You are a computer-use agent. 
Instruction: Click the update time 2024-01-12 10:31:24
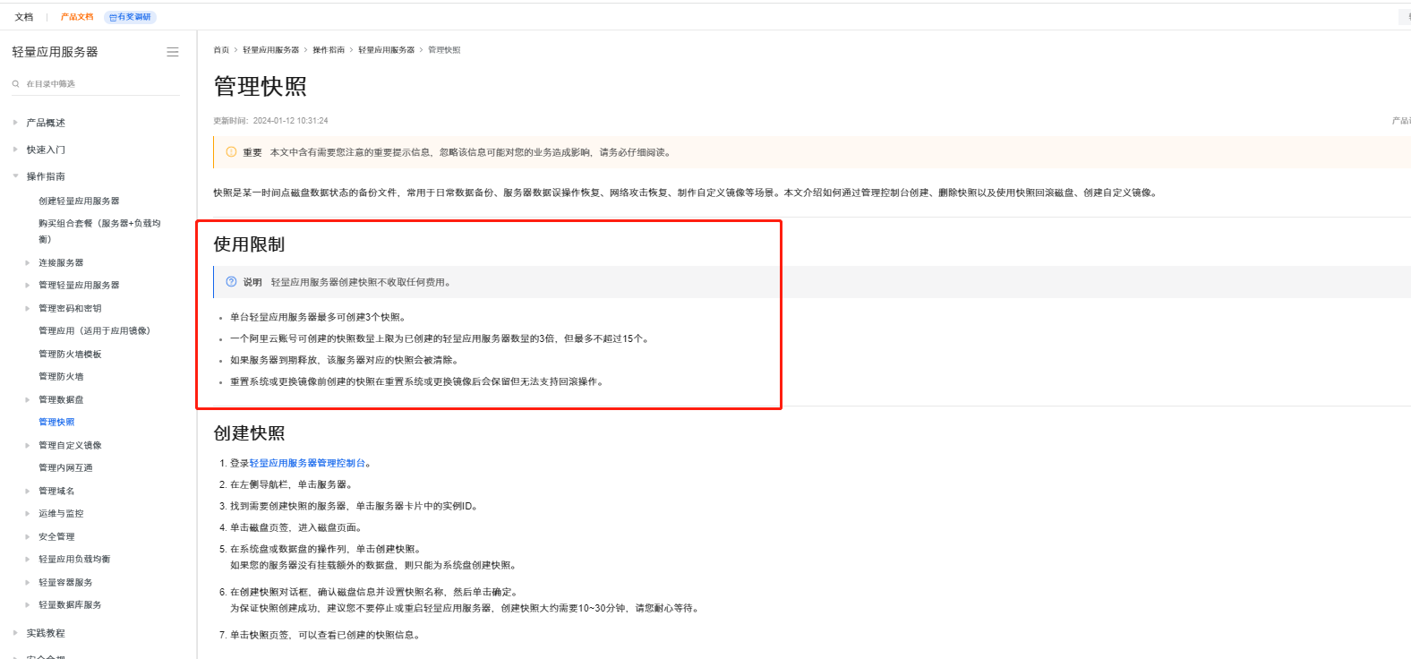290,120
